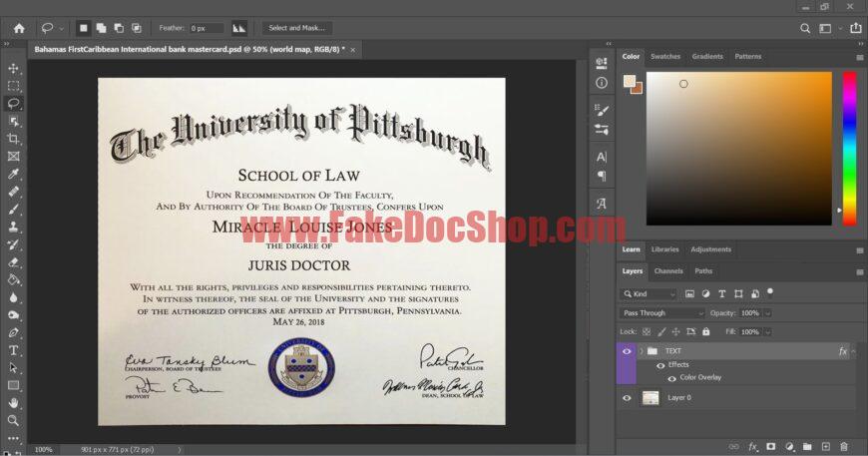Screen dimensions: 868x456
Task: Close the open document tab
Action: (x=352, y=50)
